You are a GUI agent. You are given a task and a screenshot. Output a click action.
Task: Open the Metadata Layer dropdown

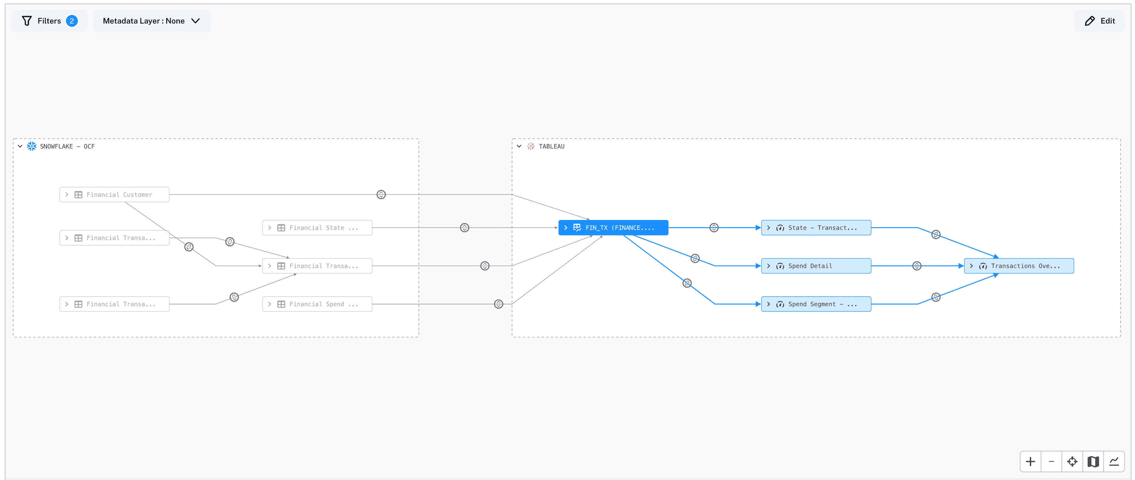coord(152,21)
